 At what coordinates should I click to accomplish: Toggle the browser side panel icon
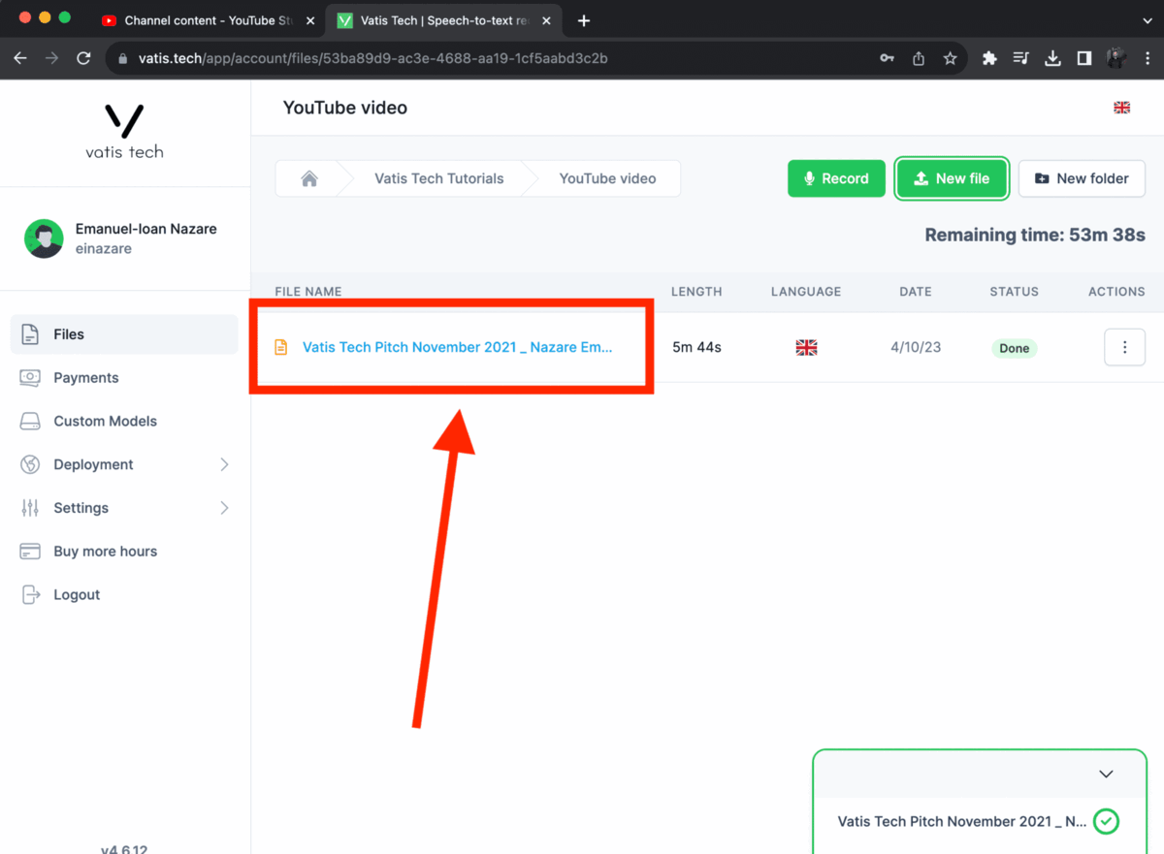pos(1084,58)
